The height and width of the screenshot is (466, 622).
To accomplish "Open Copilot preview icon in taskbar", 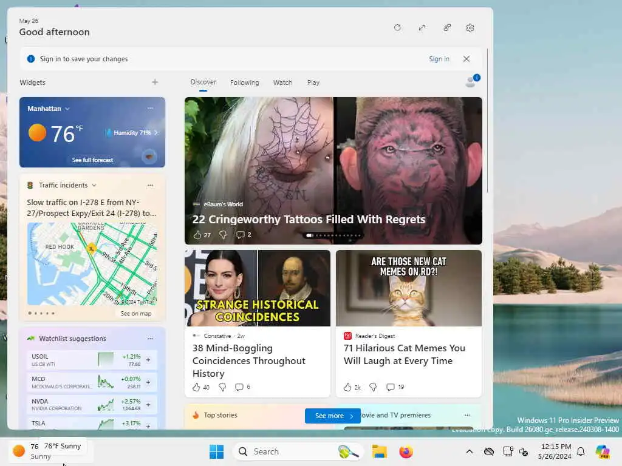I will [603, 451].
